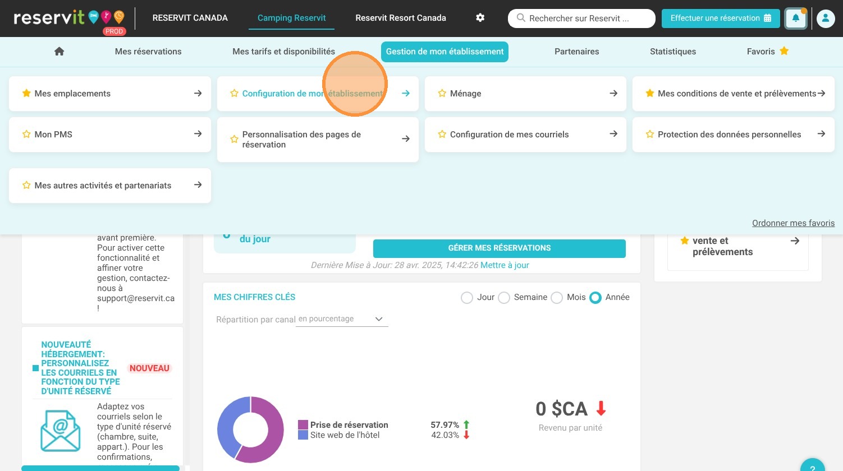
Task: Switch to Reservit Resort Canada tab
Action: click(x=401, y=18)
